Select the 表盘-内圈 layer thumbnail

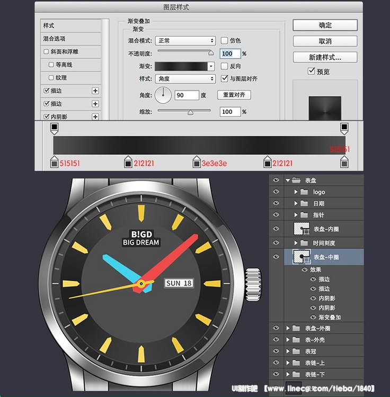pos(302,229)
